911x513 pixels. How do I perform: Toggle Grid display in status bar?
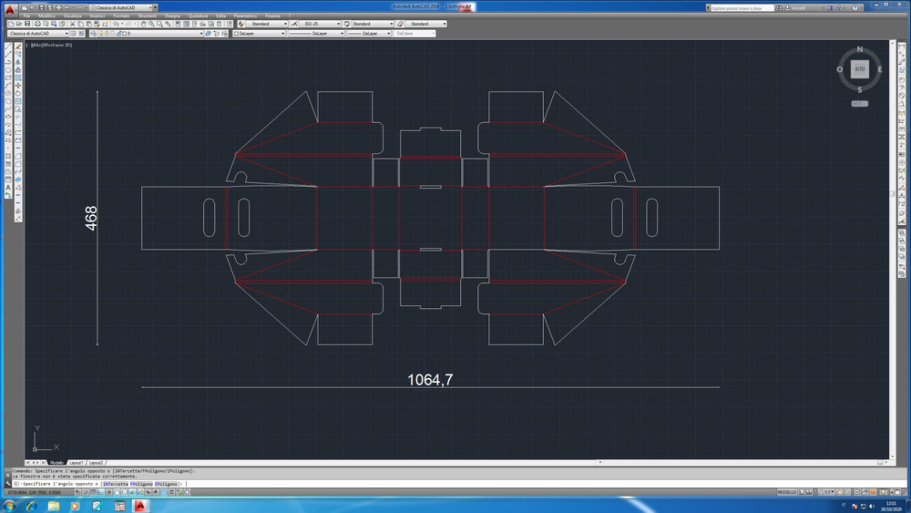93,492
